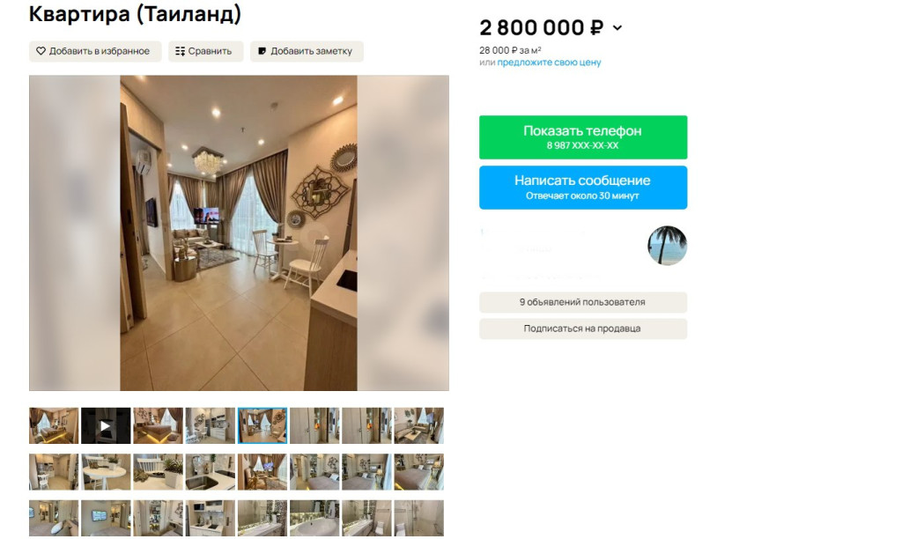
Task: Click Показать телефон green button
Action: point(583,137)
